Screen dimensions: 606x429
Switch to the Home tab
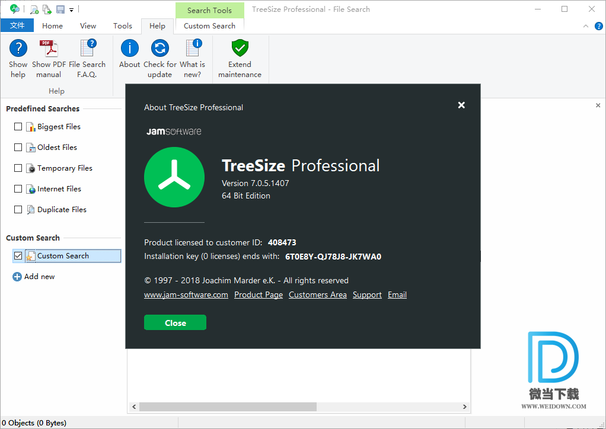pyautogui.click(x=52, y=26)
